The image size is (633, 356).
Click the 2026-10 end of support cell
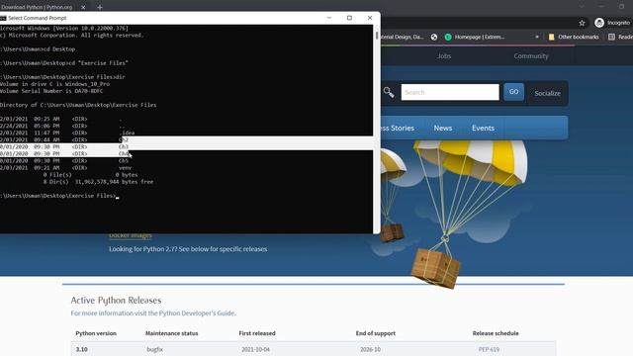tap(370, 349)
